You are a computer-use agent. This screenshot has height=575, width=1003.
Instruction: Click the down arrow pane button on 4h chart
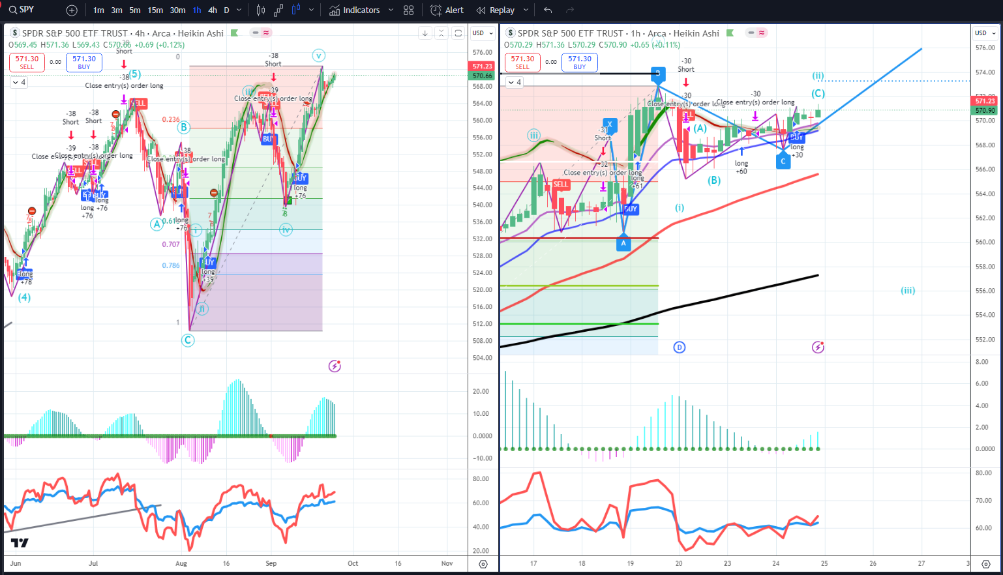[x=425, y=33]
